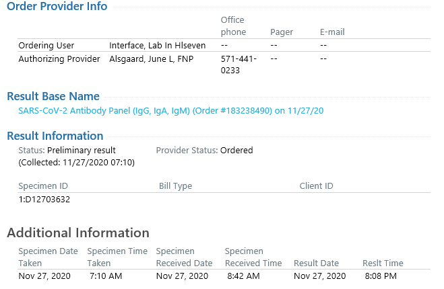The height and width of the screenshot is (289, 444).
Task: Click the Pager column header
Action: tap(282, 32)
